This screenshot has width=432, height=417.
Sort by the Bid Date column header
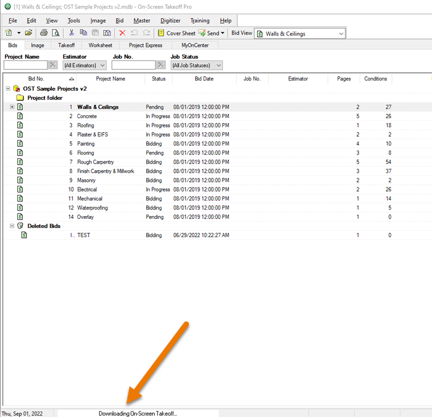tap(204, 79)
